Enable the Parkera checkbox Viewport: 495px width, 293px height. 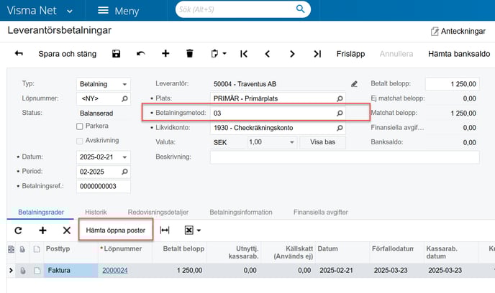(80, 127)
